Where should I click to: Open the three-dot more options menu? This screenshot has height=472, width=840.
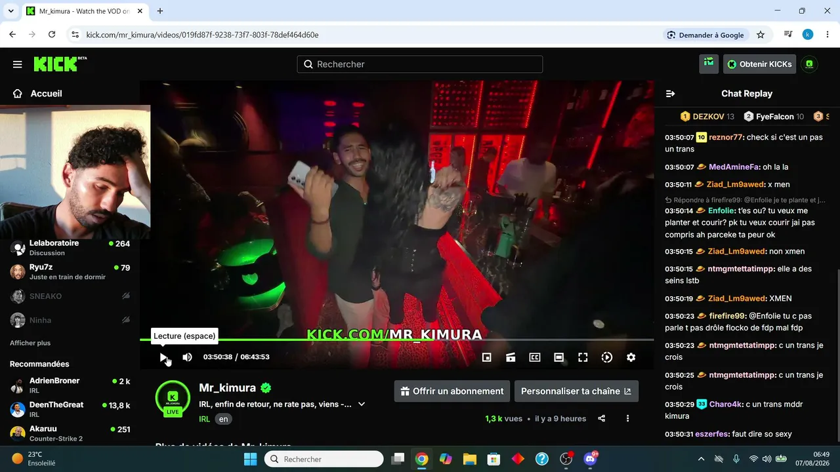[627, 418]
